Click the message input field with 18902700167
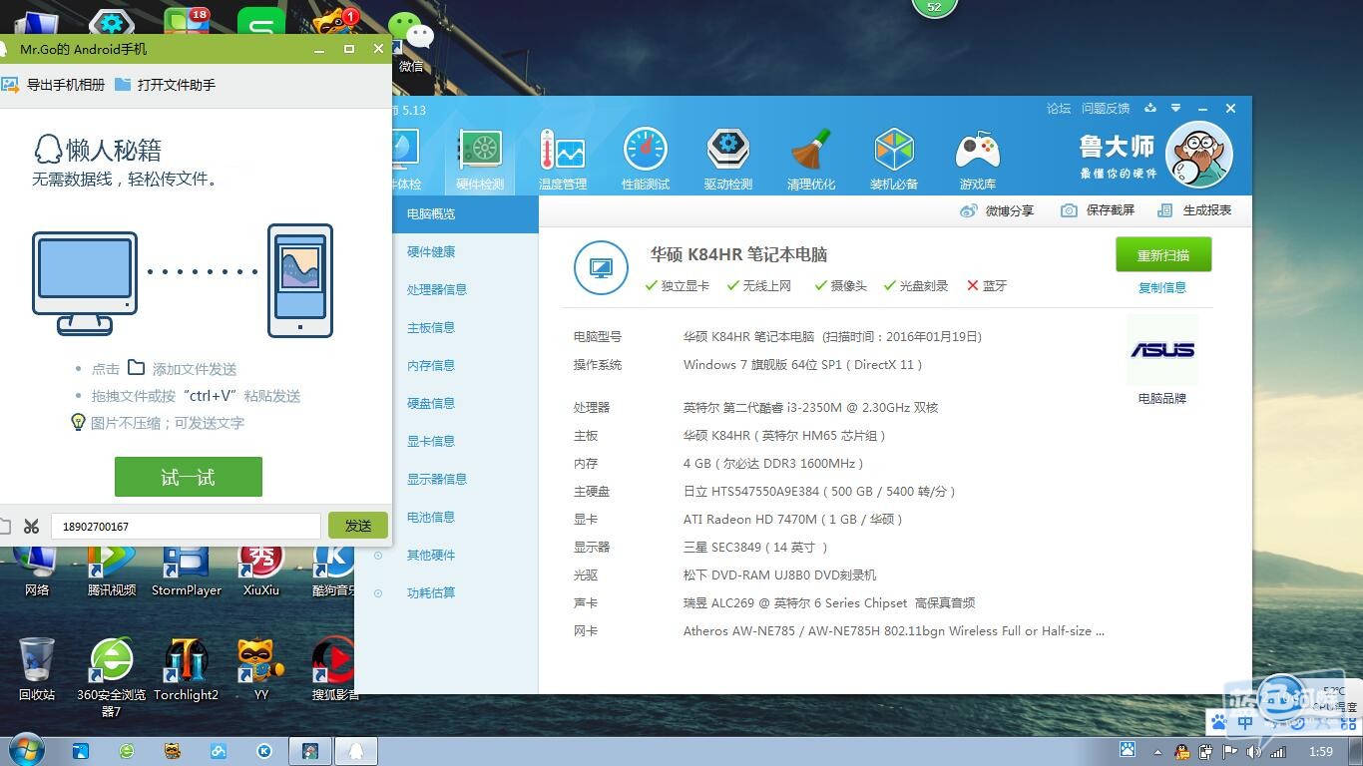 pos(186,526)
